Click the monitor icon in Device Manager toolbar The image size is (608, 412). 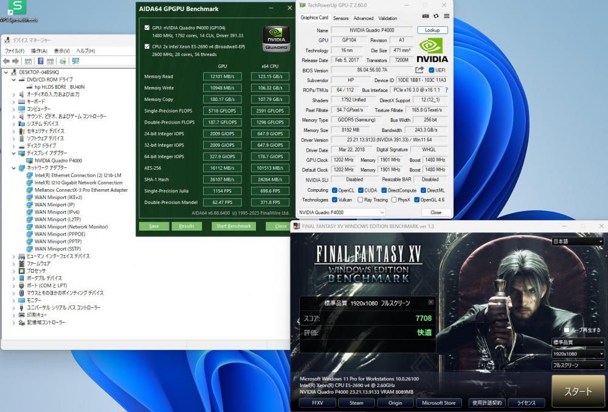[75, 61]
